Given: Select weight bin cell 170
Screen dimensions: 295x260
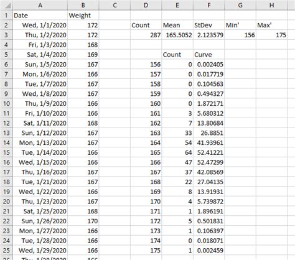Looking at the screenshot, I should (x=146, y=202).
